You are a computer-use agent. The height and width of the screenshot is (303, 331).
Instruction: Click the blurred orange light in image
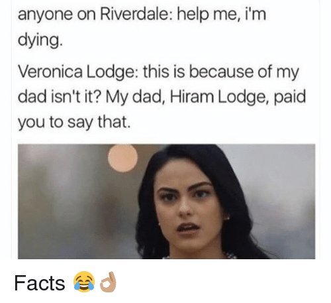click(122, 158)
